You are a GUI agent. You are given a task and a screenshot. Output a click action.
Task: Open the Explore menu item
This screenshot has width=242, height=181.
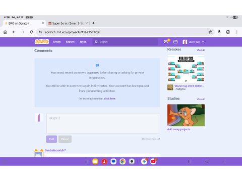(70, 42)
